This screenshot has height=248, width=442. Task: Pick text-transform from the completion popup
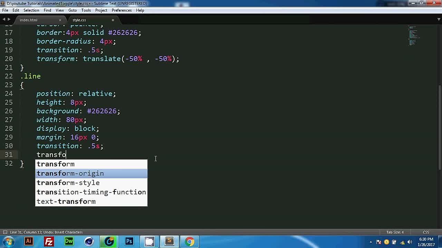(66, 201)
